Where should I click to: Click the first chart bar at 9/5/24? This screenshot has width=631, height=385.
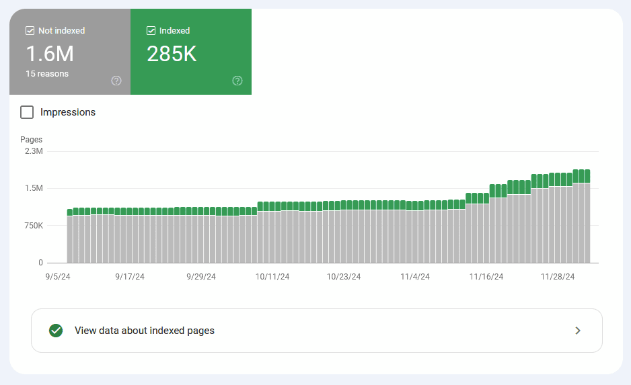point(70,239)
